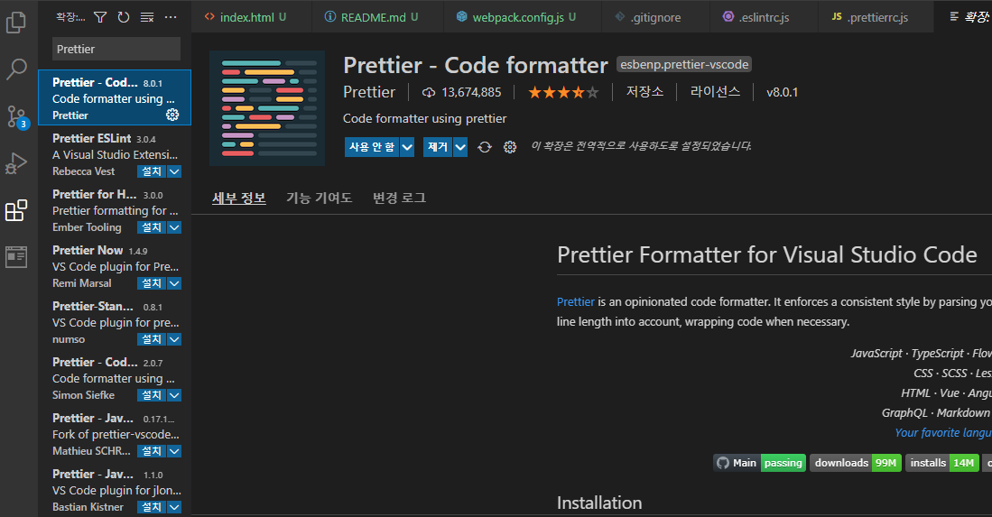Click the Prettier publisher name link
992x517 pixels.
pyautogui.click(x=369, y=92)
